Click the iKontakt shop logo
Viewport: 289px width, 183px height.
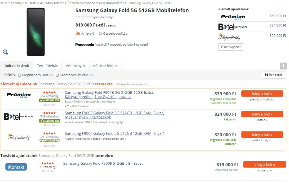tap(16, 167)
